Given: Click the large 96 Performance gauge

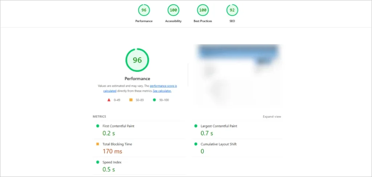Looking at the screenshot, I should click(137, 60).
